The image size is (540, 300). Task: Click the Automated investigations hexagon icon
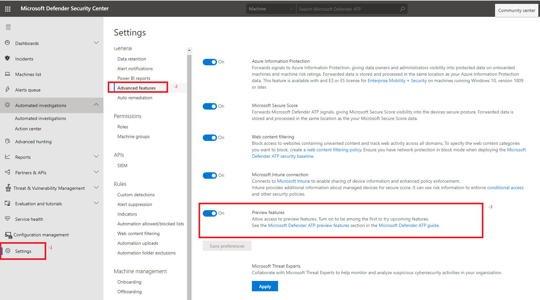pos(7,105)
